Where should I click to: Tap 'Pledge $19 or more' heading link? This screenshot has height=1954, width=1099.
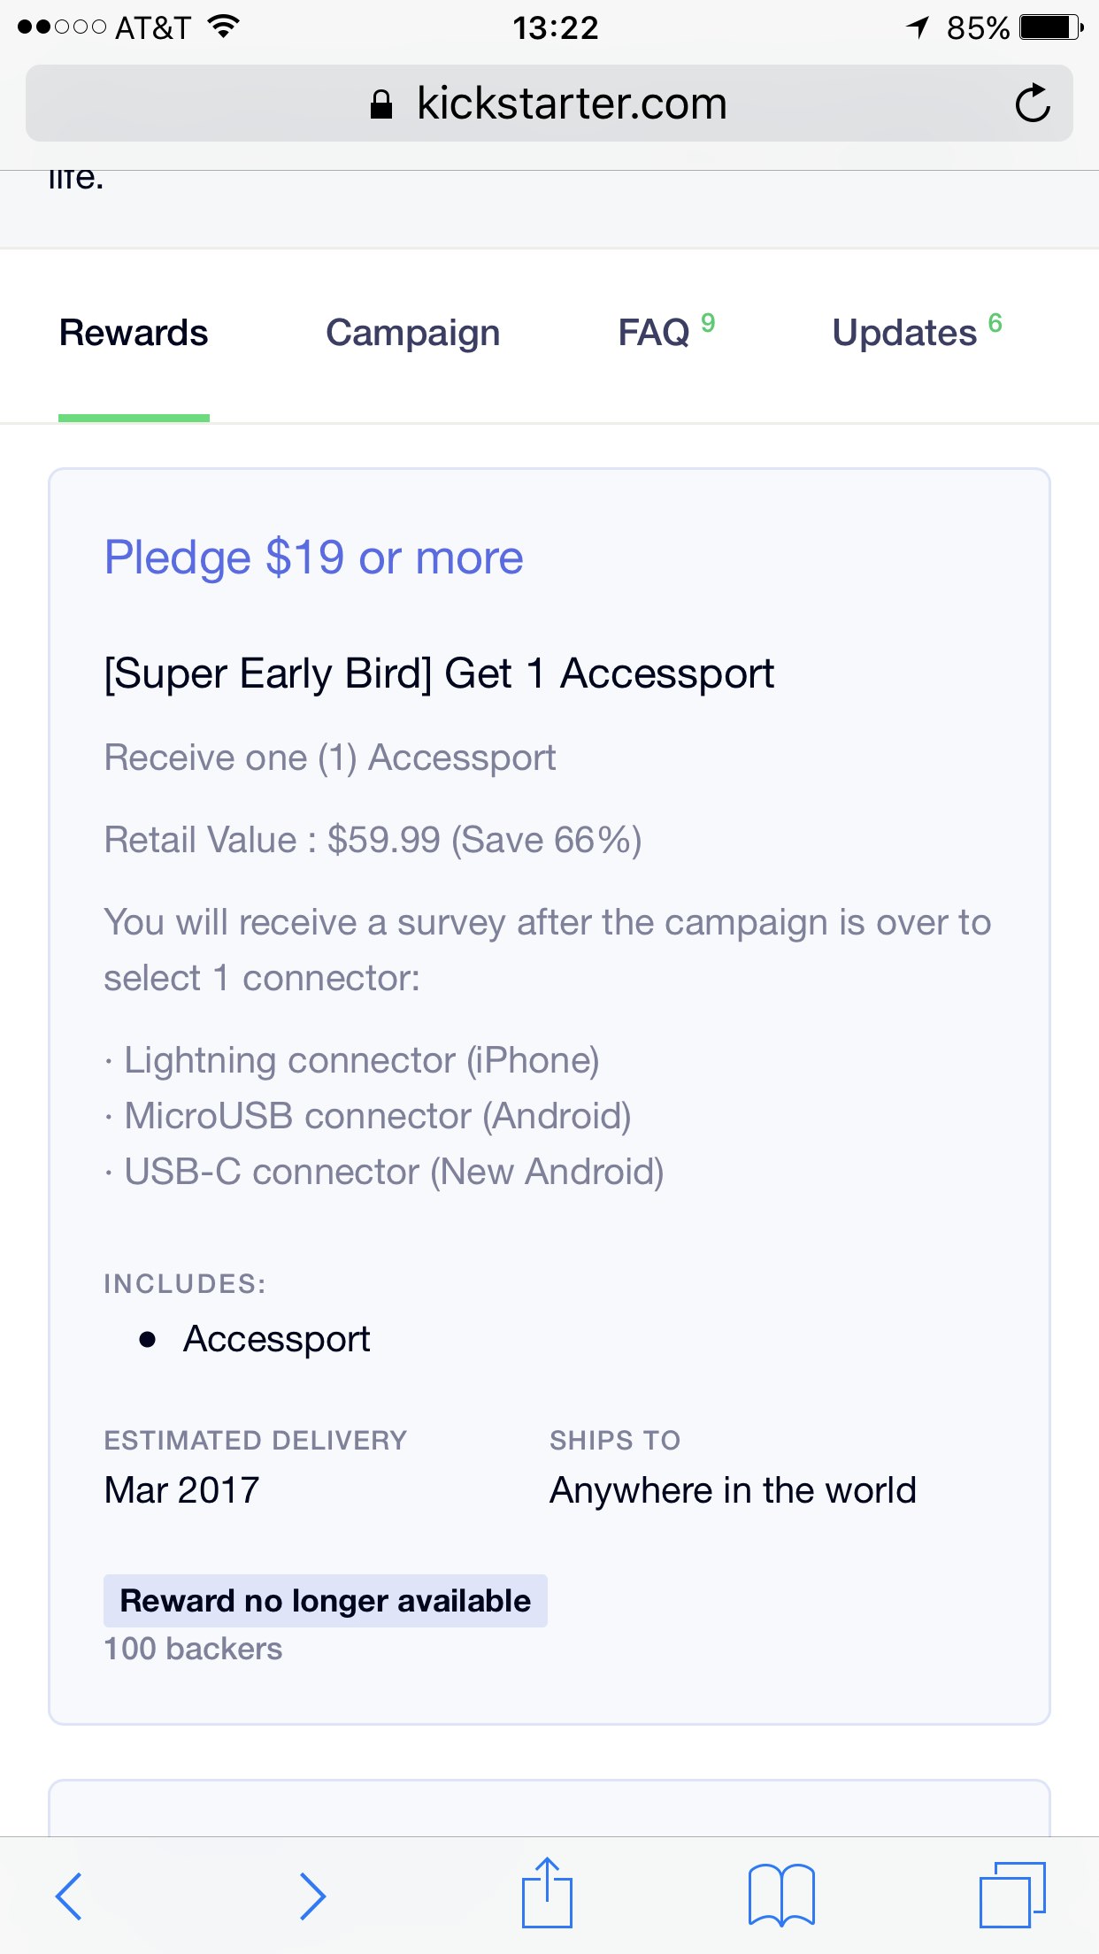313,558
